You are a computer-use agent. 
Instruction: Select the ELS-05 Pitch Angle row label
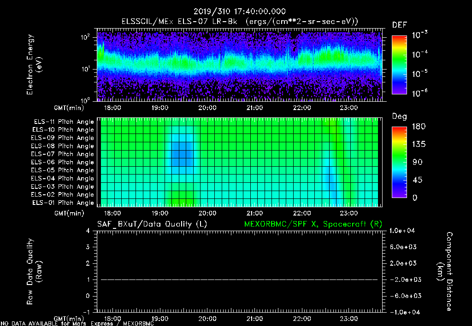click(x=62, y=170)
